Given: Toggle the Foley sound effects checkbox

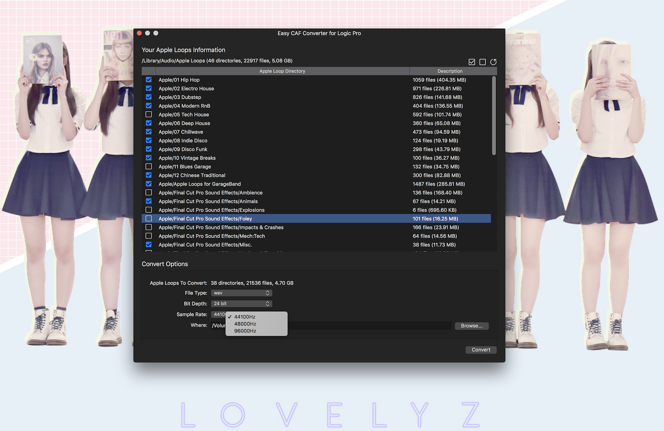Looking at the screenshot, I should tap(149, 219).
